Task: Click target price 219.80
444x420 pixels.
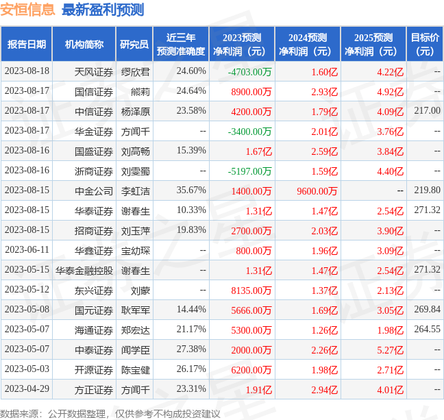Action: [428, 190]
